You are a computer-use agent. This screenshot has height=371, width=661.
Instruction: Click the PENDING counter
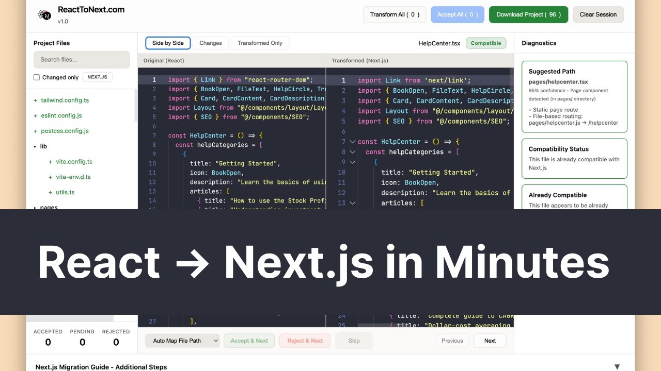coord(82,338)
